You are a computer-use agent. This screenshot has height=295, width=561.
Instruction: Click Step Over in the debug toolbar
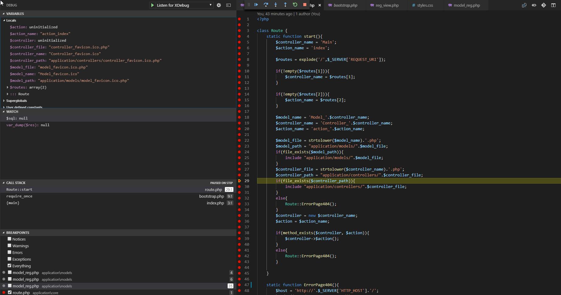[266, 5]
